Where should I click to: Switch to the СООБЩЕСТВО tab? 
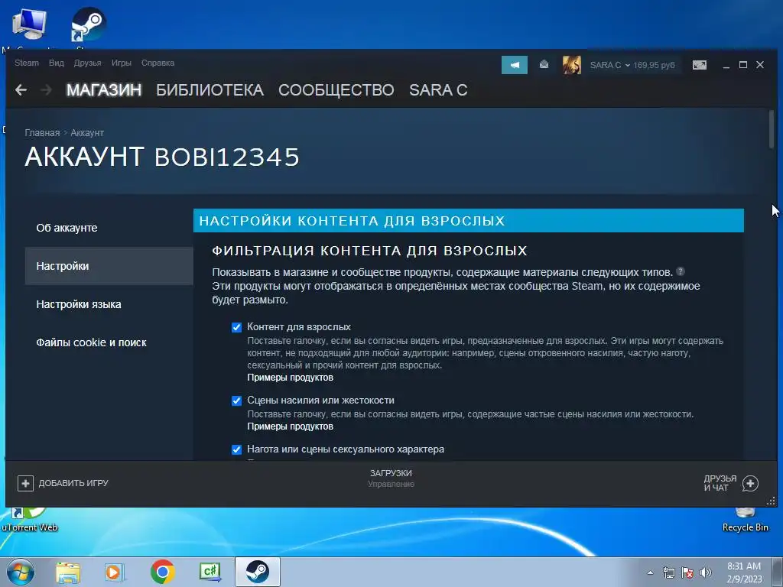[336, 90]
